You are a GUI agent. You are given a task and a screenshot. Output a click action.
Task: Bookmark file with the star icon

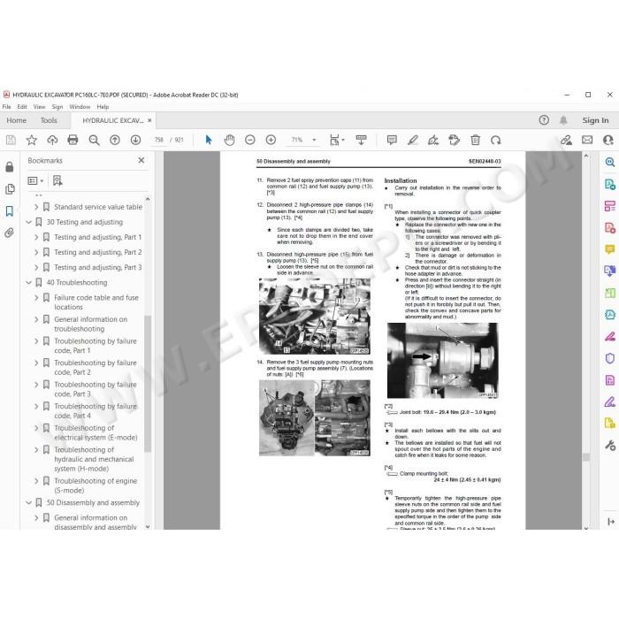click(32, 140)
